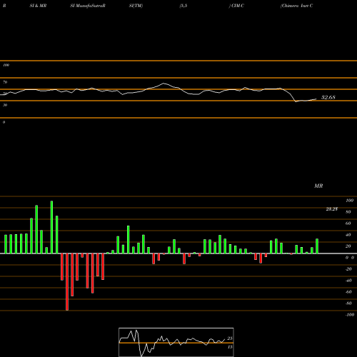Viewport: 357px width, 357px height.
Task: Click the value 15 in mini chart
Action: coord(230,347)
